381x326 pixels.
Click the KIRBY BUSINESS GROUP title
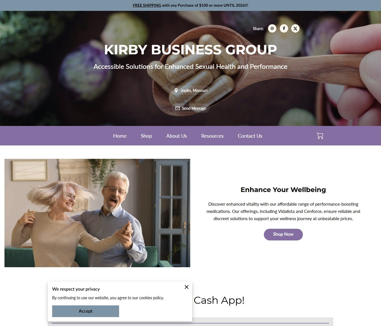(x=191, y=50)
